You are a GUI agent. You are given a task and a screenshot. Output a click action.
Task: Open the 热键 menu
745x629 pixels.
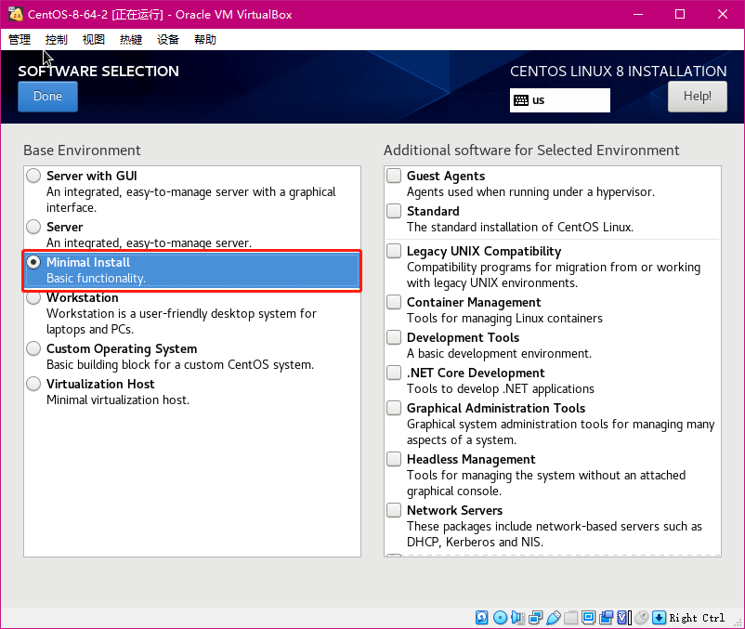point(131,39)
